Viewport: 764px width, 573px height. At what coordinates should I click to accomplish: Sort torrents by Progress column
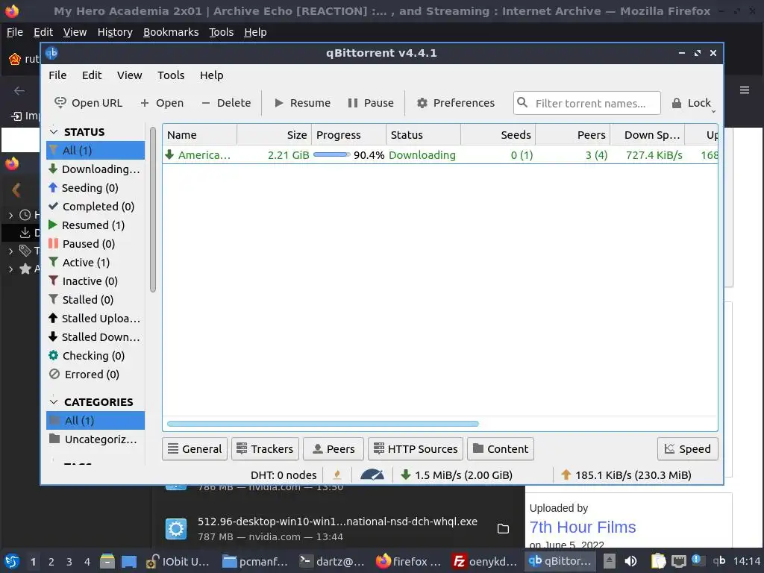[x=348, y=135]
